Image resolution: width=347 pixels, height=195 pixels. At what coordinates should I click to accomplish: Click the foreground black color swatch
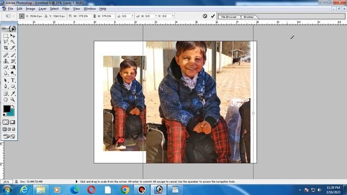point(7,108)
